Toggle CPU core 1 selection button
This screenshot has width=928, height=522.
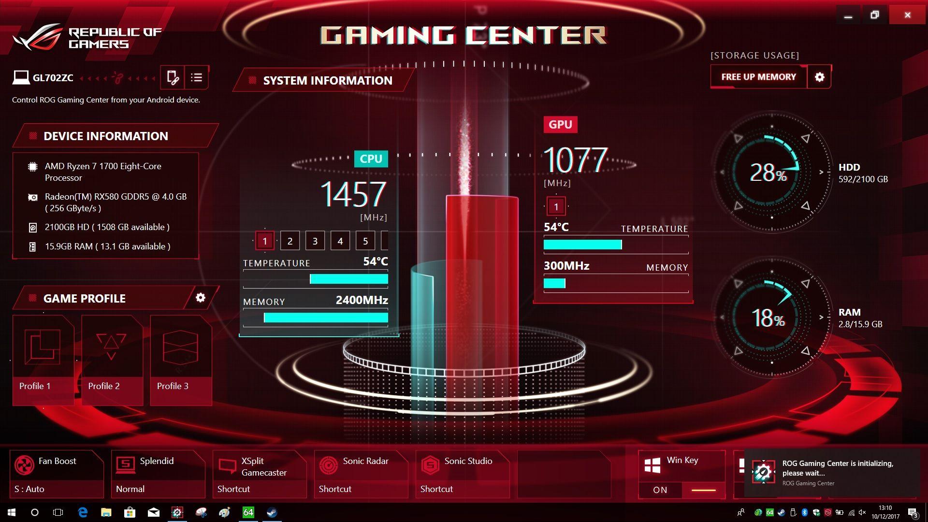tap(264, 240)
